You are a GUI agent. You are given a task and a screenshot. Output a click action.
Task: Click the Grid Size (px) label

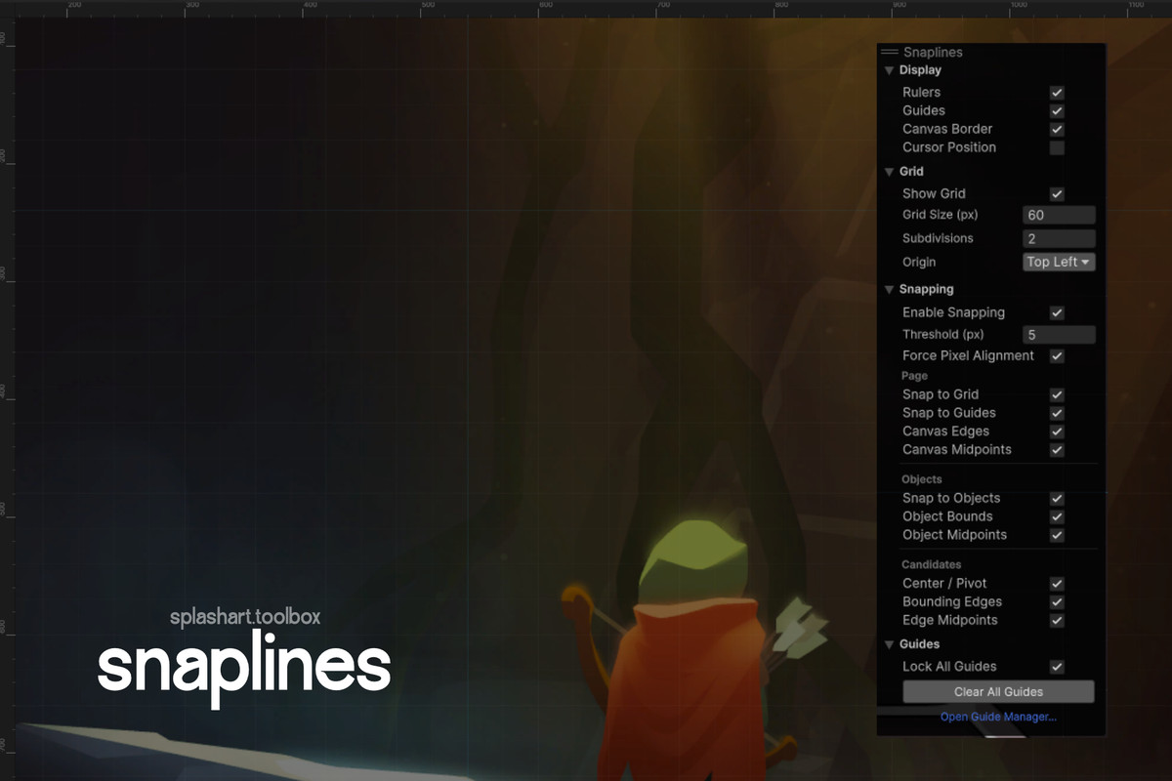tap(940, 215)
